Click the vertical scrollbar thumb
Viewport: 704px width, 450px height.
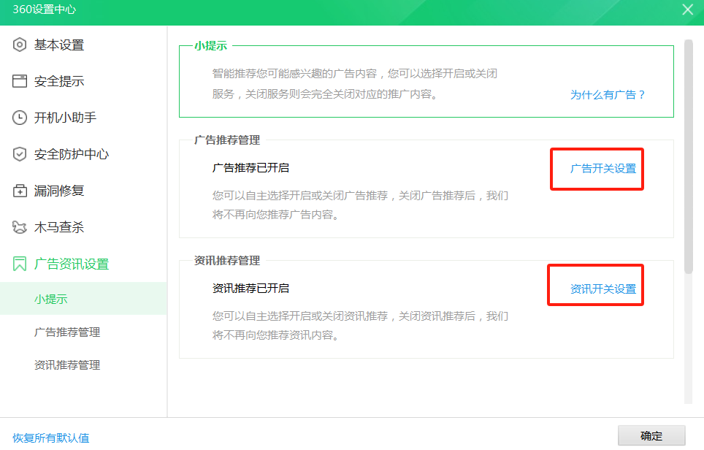tap(688, 156)
